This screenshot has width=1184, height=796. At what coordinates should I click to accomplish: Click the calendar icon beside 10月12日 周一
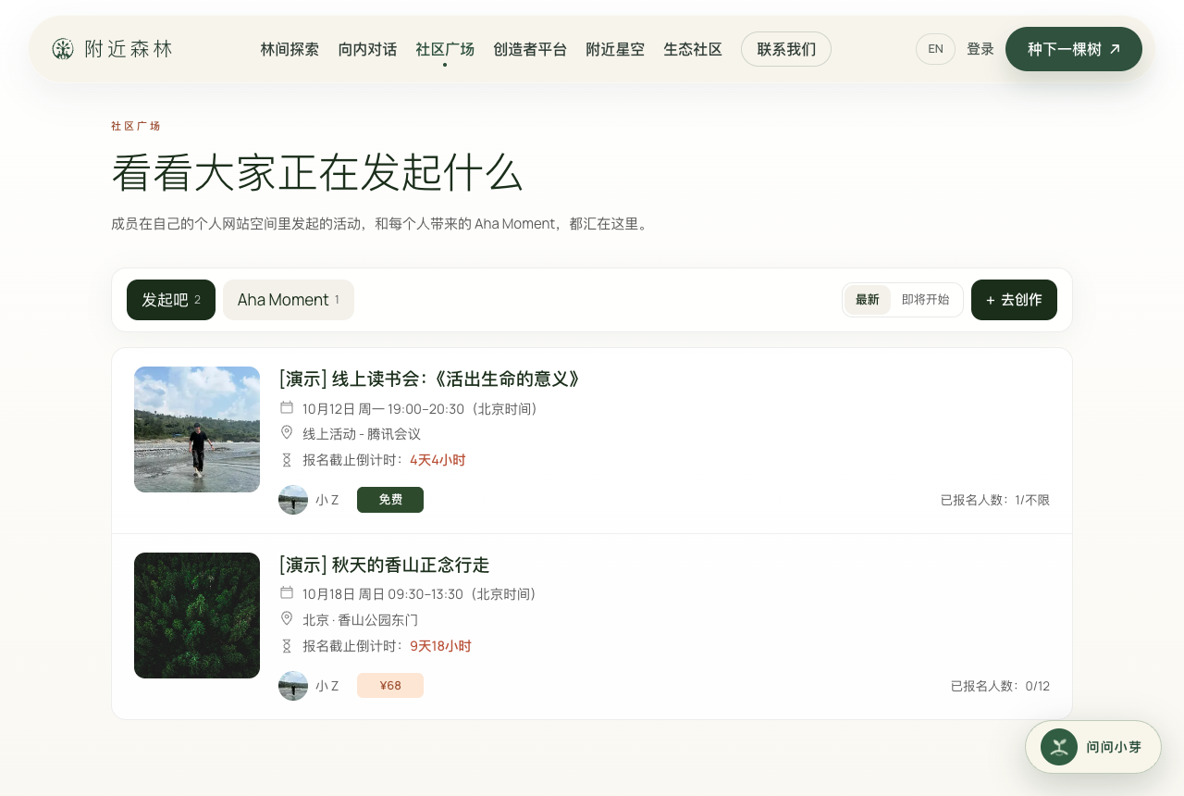pyautogui.click(x=287, y=407)
